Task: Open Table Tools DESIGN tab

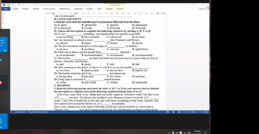Action: tap(109, 9)
